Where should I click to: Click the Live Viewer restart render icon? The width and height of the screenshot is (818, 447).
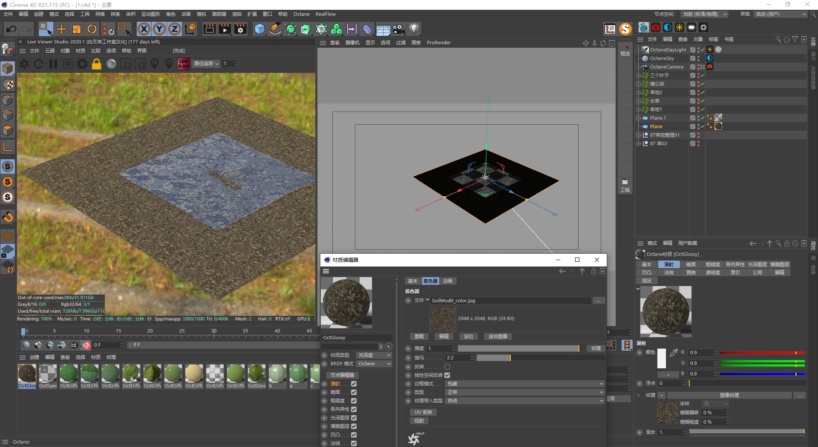(x=39, y=64)
